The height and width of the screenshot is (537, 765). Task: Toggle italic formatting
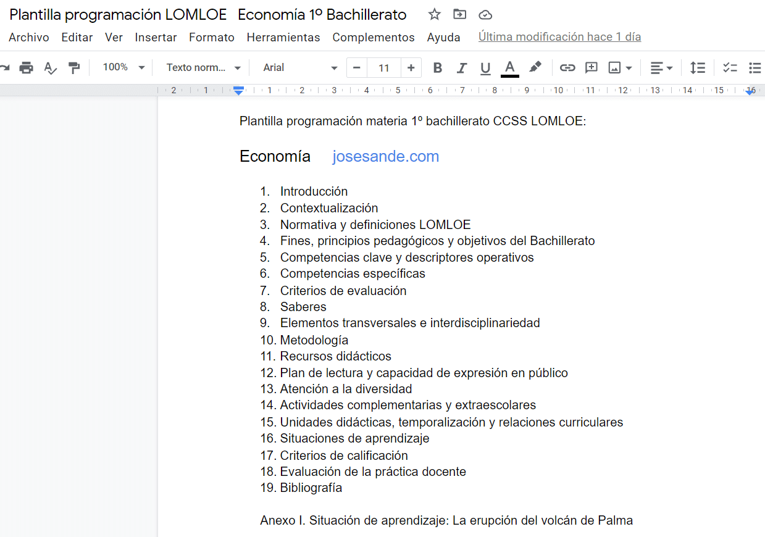(461, 68)
